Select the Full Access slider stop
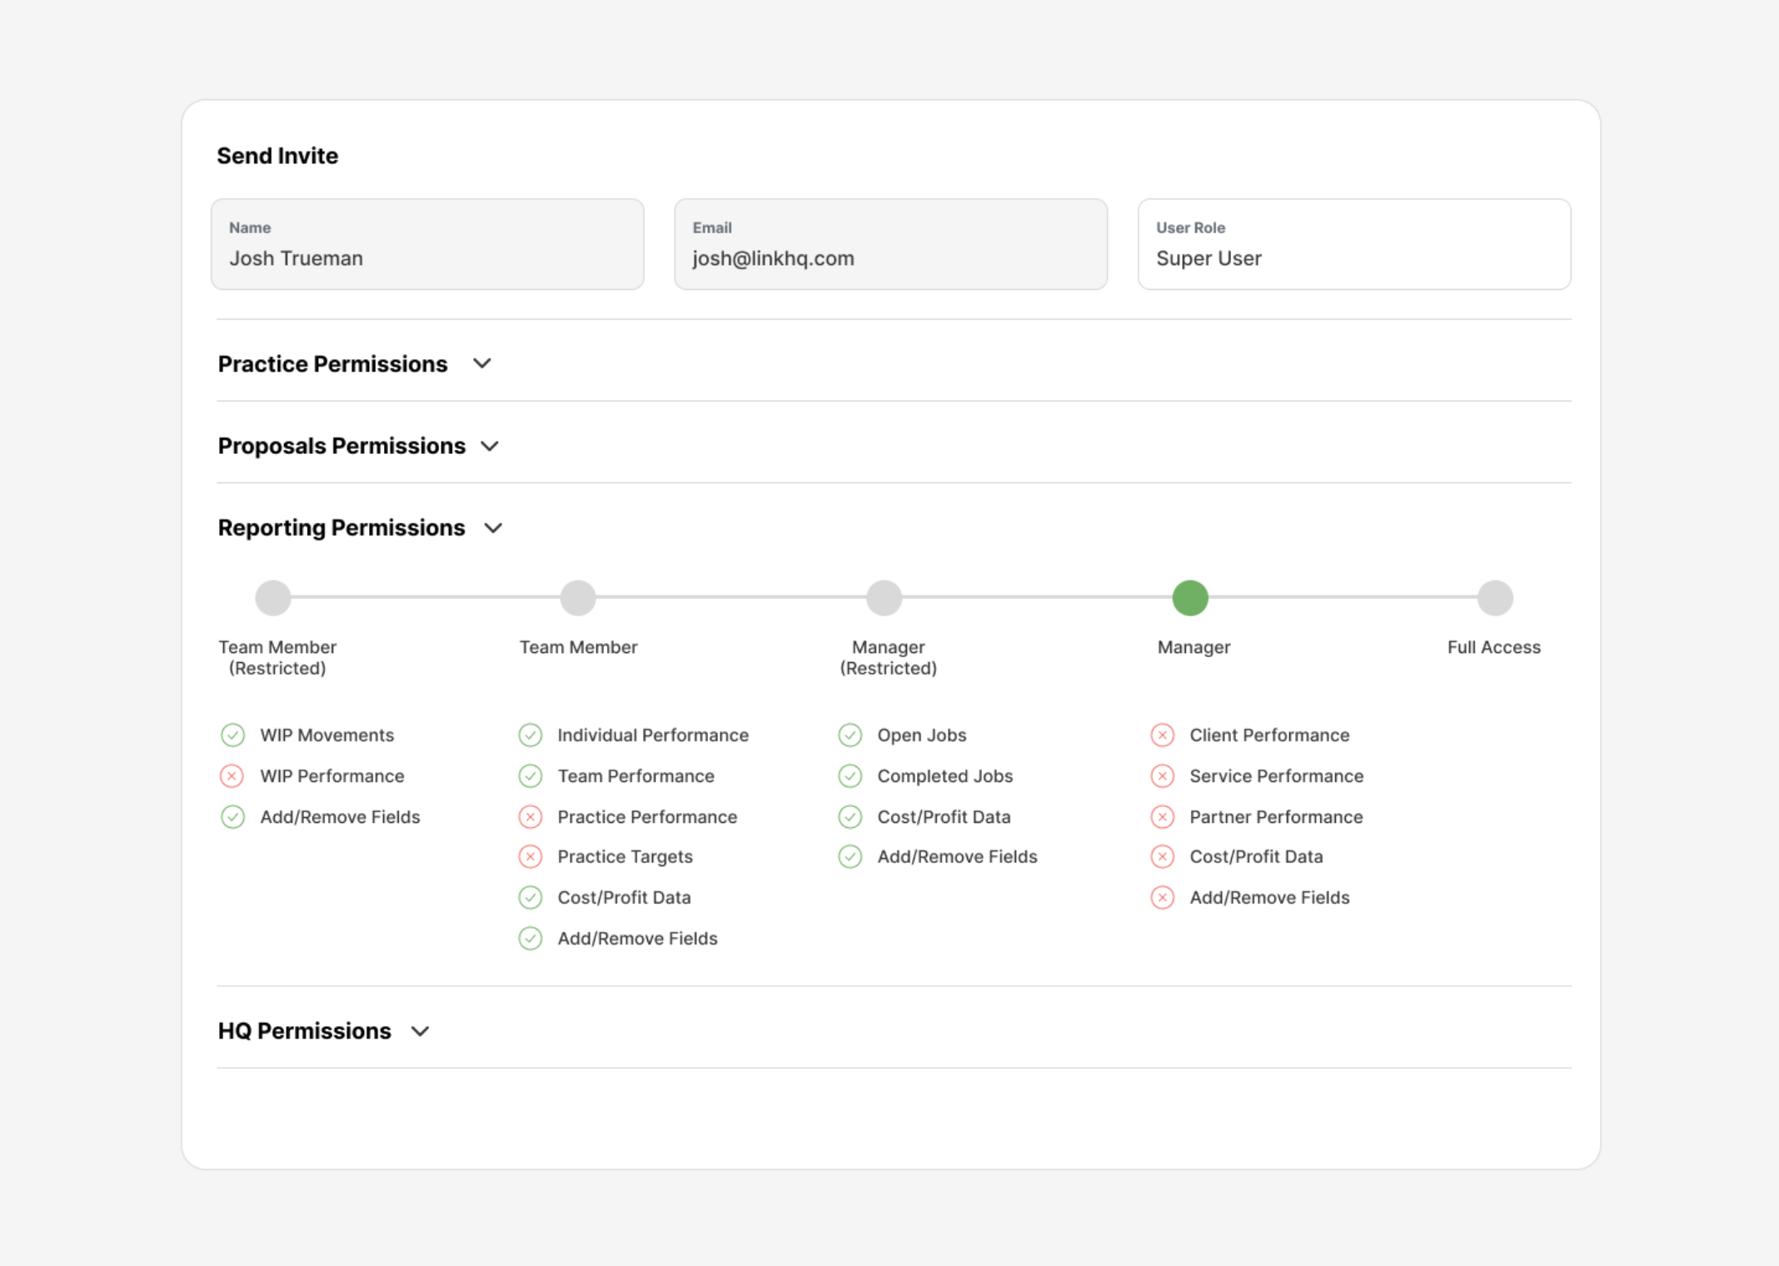Image resolution: width=1779 pixels, height=1266 pixels. pos(1495,598)
